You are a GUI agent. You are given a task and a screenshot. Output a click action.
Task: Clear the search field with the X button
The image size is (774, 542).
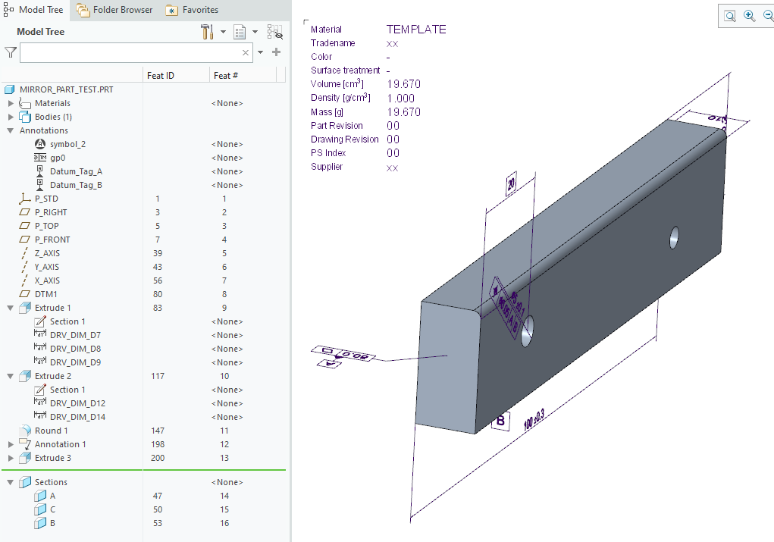pos(246,53)
